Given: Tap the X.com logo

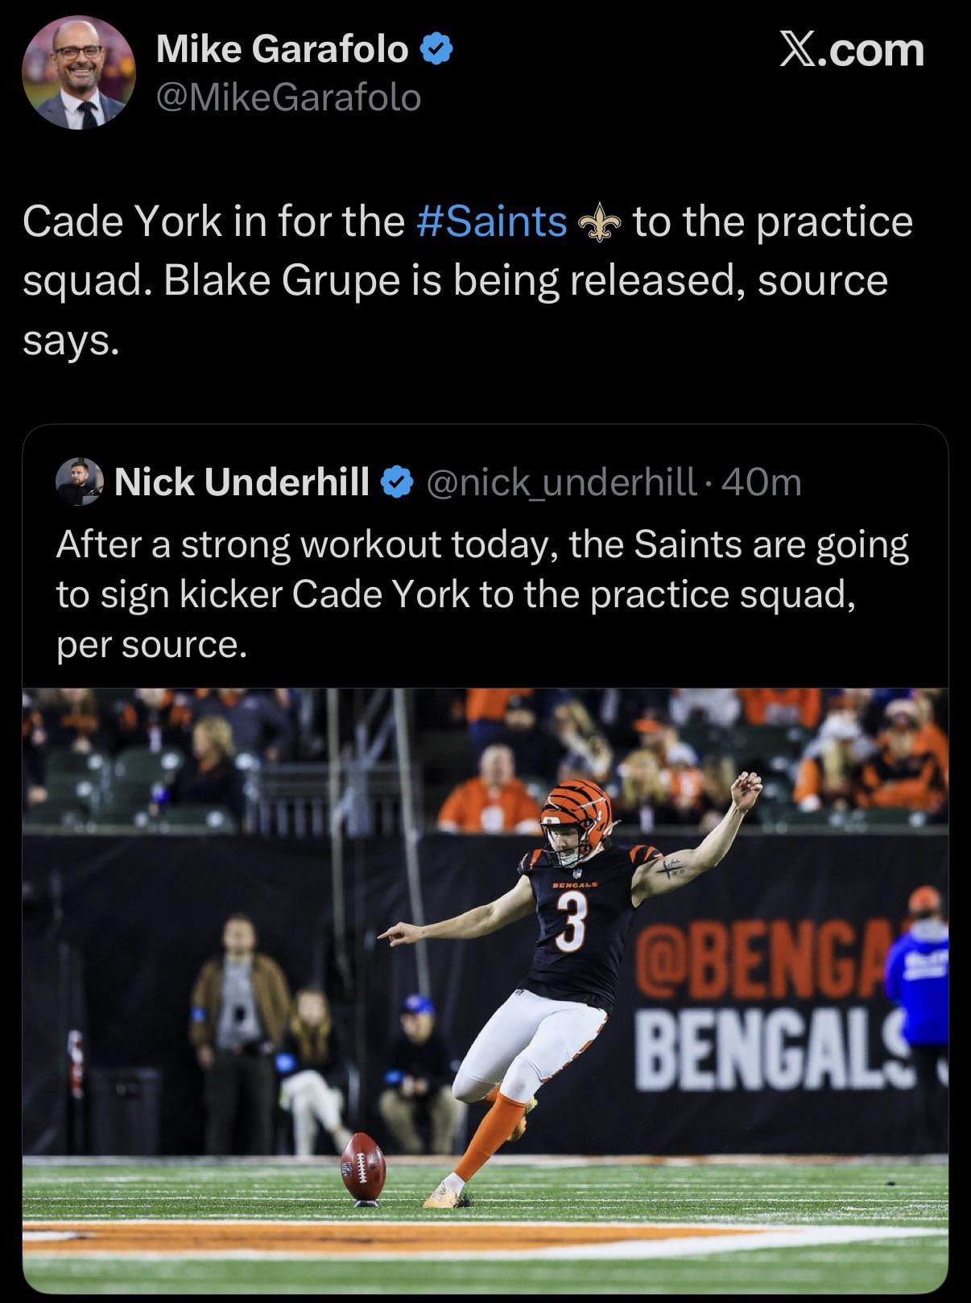Looking at the screenshot, I should click(x=852, y=50).
